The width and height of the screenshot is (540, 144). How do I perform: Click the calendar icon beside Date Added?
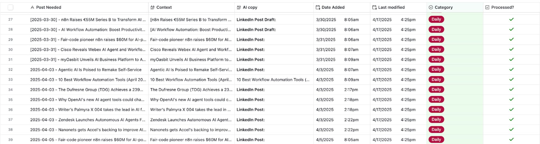click(318, 8)
